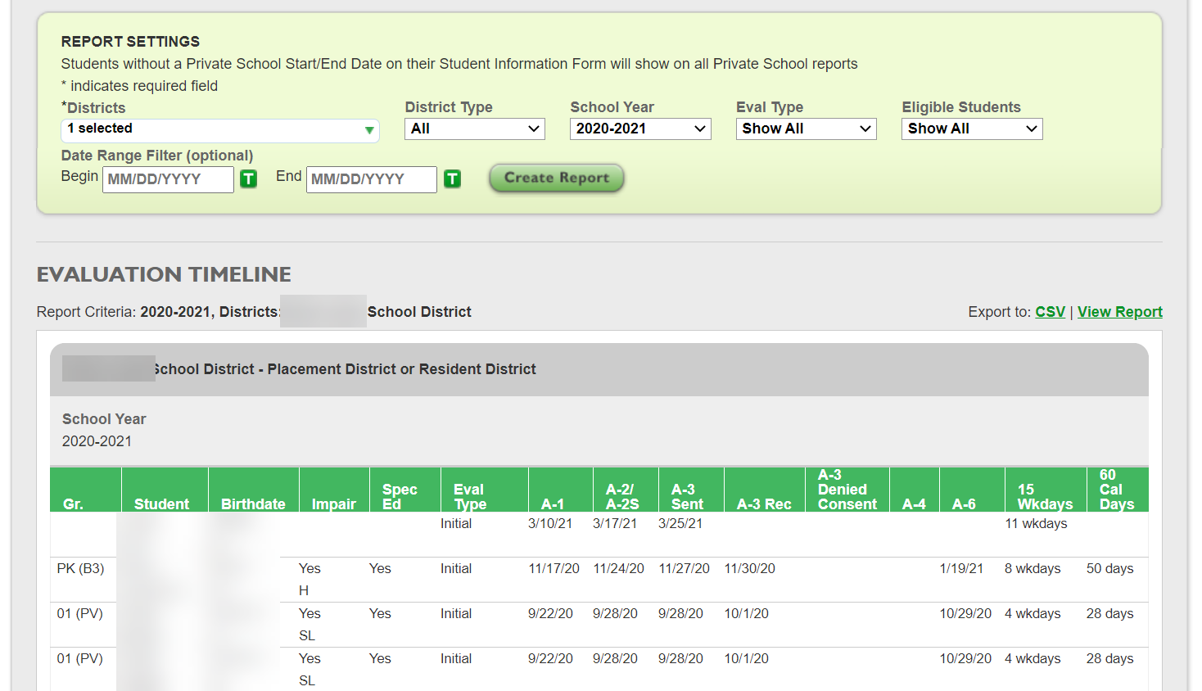Click the 3/25/21 A-3 Sent cell

click(x=680, y=524)
